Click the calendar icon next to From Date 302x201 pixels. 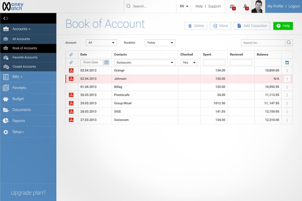[107, 62]
